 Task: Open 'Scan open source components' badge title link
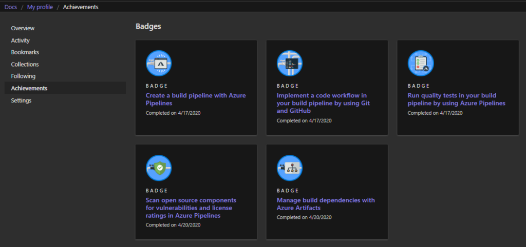pyautogui.click(x=191, y=208)
